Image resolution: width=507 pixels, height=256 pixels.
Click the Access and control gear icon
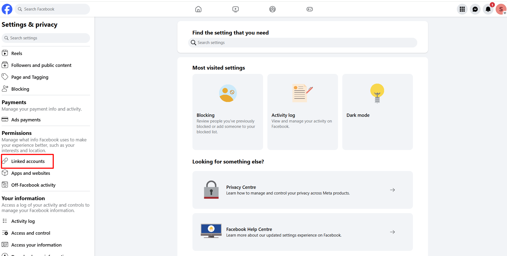pos(5,233)
